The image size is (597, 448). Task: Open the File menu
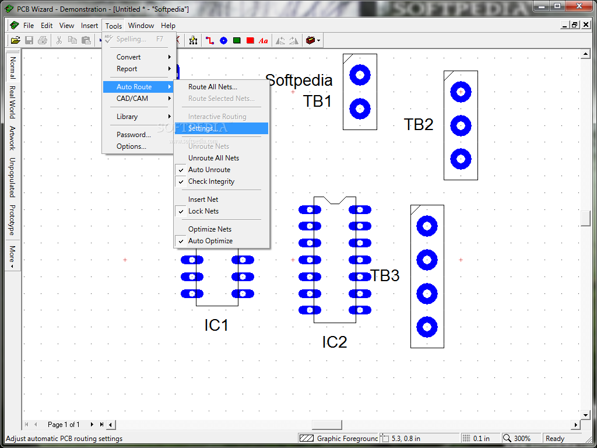tap(29, 26)
